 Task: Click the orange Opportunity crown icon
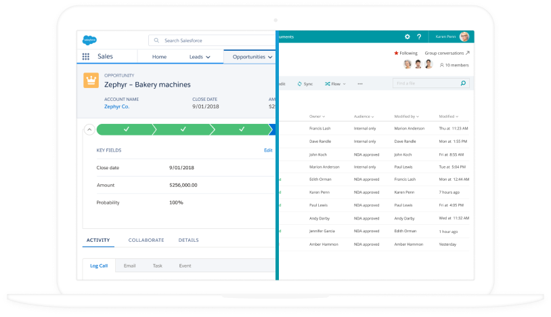coord(91,81)
